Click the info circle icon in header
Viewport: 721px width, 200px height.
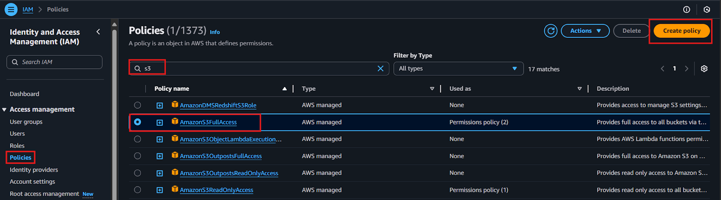pyautogui.click(x=686, y=9)
